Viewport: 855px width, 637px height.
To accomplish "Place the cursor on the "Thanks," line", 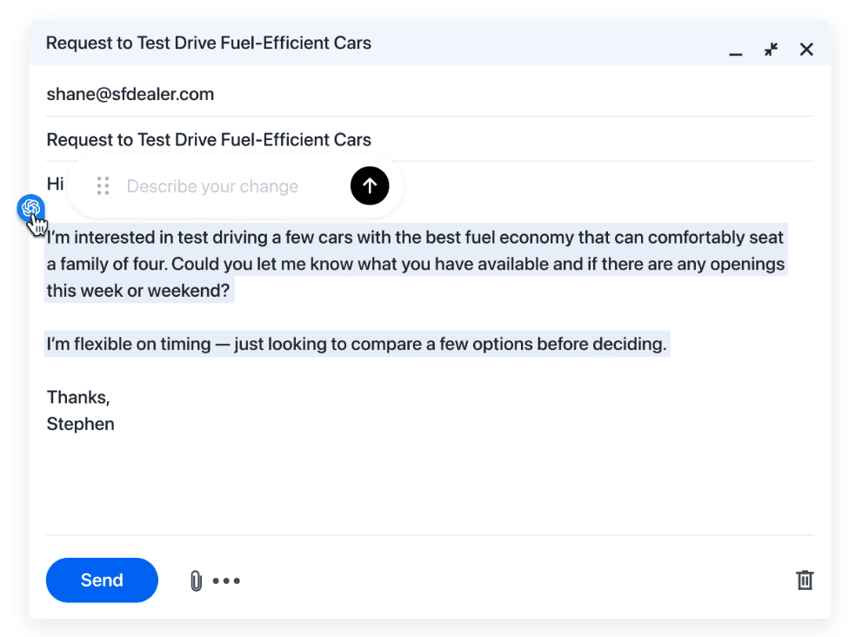I will tap(78, 398).
